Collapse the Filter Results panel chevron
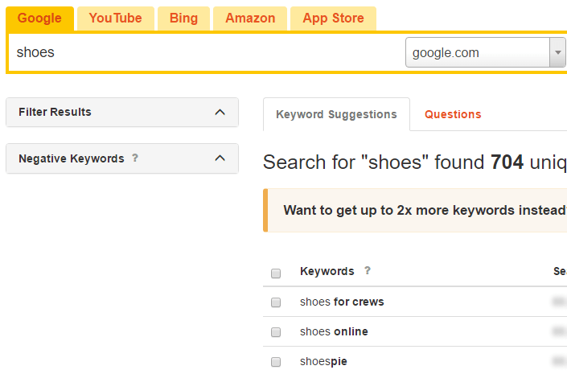The height and width of the screenshot is (374, 567). (x=220, y=112)
